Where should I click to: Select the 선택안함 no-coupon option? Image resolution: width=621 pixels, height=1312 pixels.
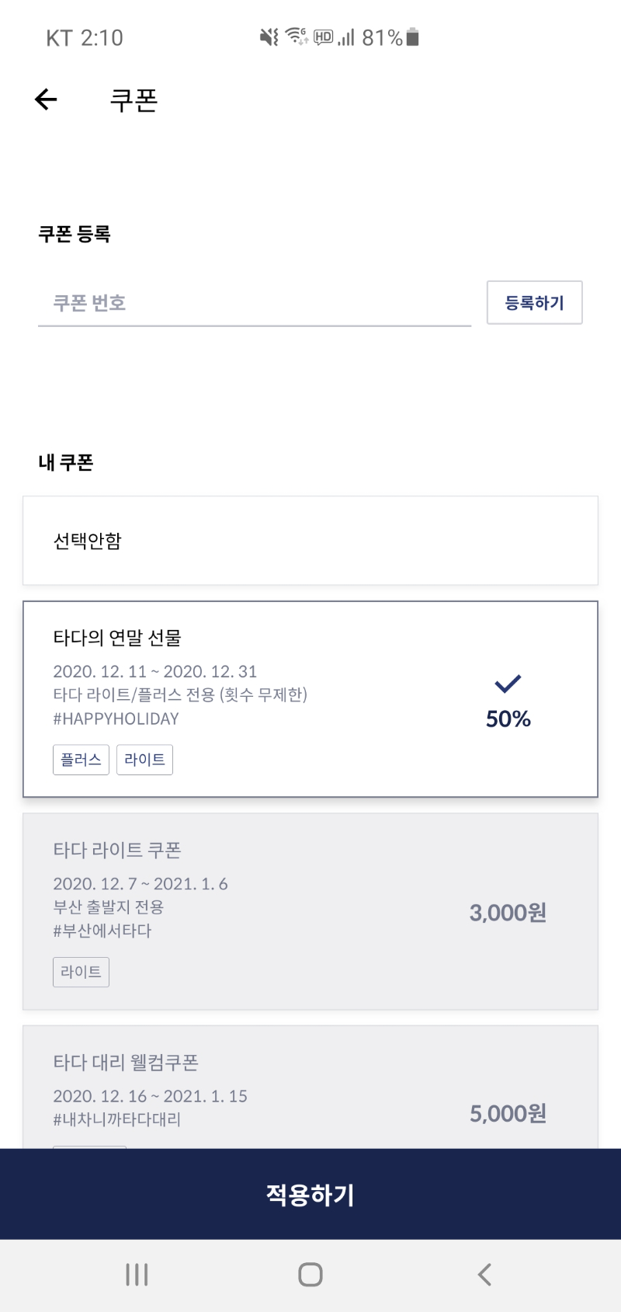(x=310, y=541)
